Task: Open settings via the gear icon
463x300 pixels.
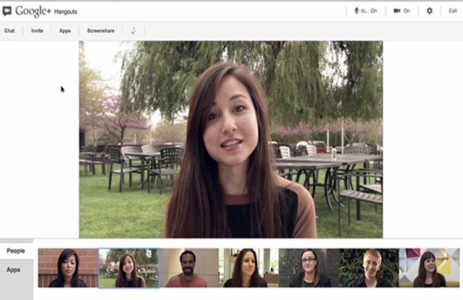Action: click(429, 11)
